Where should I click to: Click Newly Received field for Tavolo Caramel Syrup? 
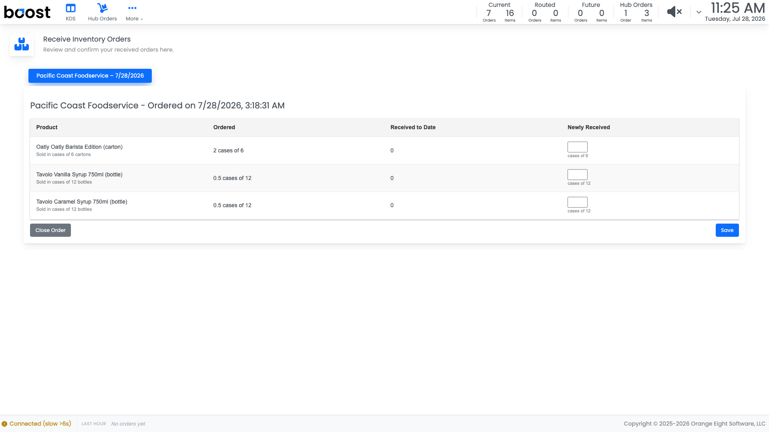(577, 202)
